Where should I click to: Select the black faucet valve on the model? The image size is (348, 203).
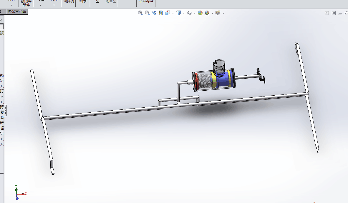[x=261, y=76]
